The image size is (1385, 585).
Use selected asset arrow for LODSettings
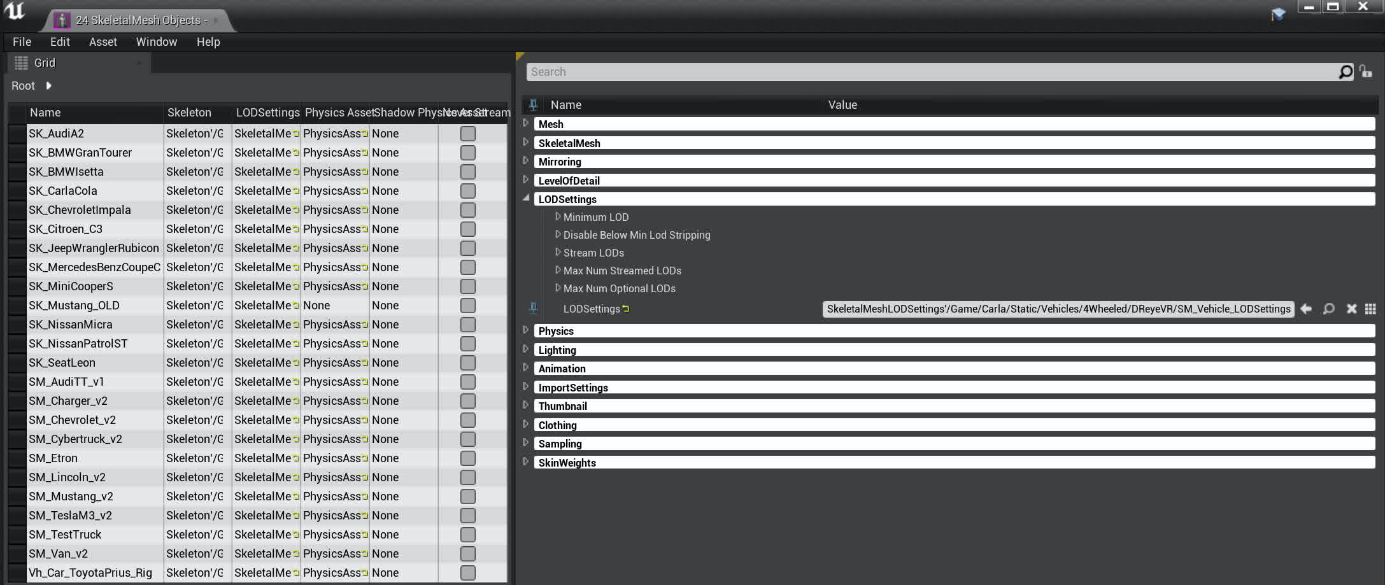click(1306, 309)
